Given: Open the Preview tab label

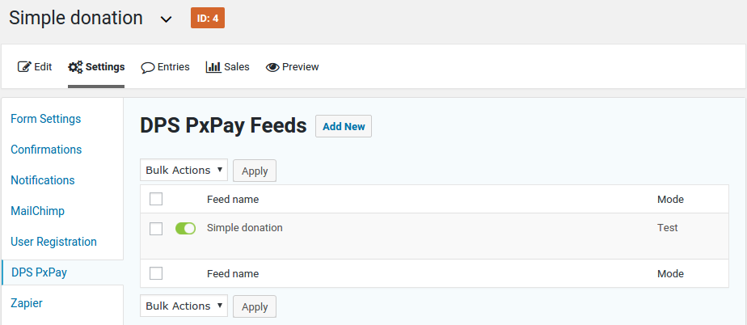Looking at the screenshot, I should click(301, 67).
